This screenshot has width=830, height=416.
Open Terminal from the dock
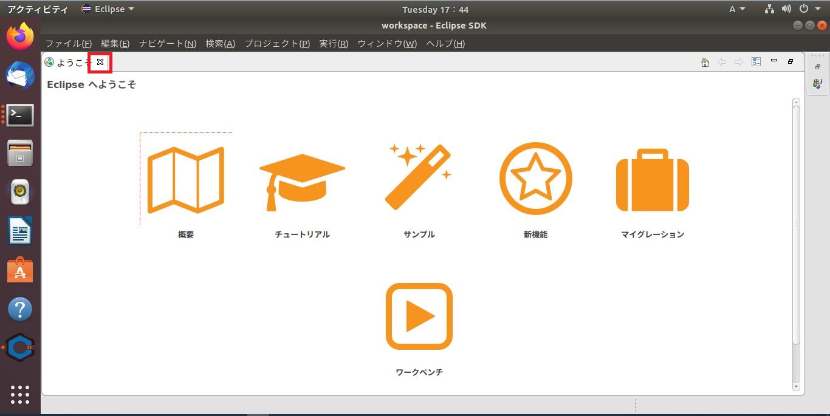coord(20,115)
